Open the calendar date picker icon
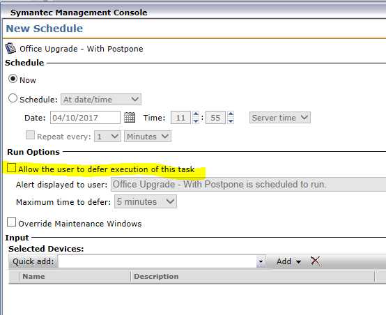This screenshot has height=315, width=386. (x=130, y=118)
